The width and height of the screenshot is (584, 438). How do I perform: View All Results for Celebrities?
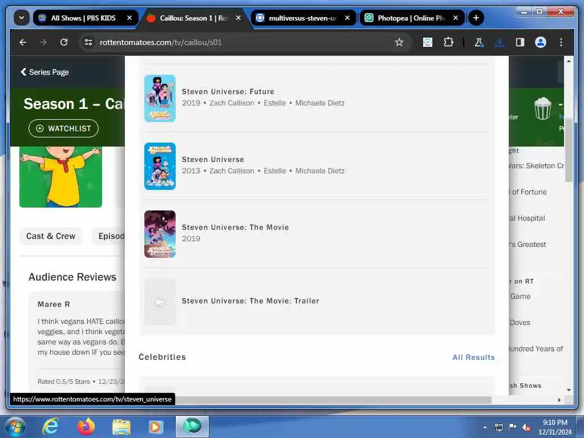473,357
